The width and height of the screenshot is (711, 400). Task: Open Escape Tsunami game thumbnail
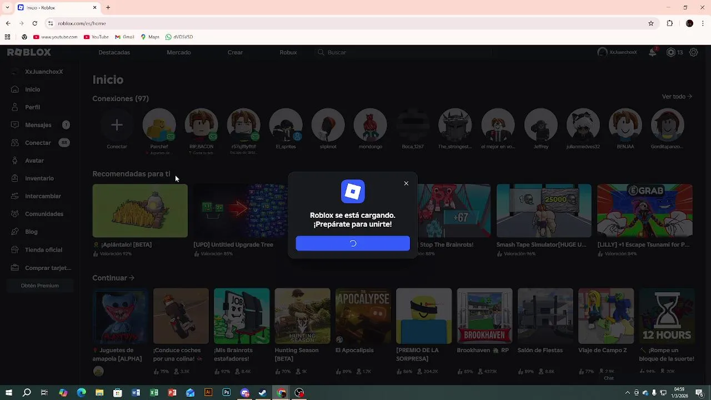click(645, 211)
